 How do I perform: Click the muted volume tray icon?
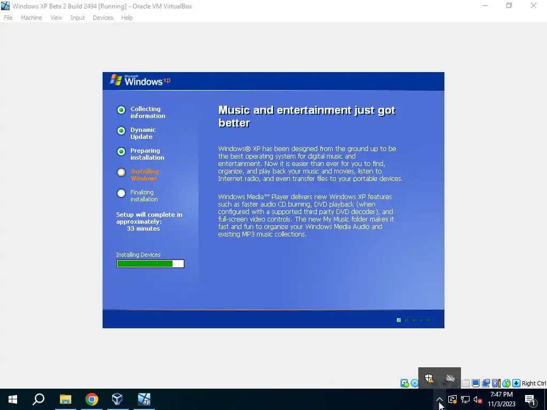click(478, 399)
